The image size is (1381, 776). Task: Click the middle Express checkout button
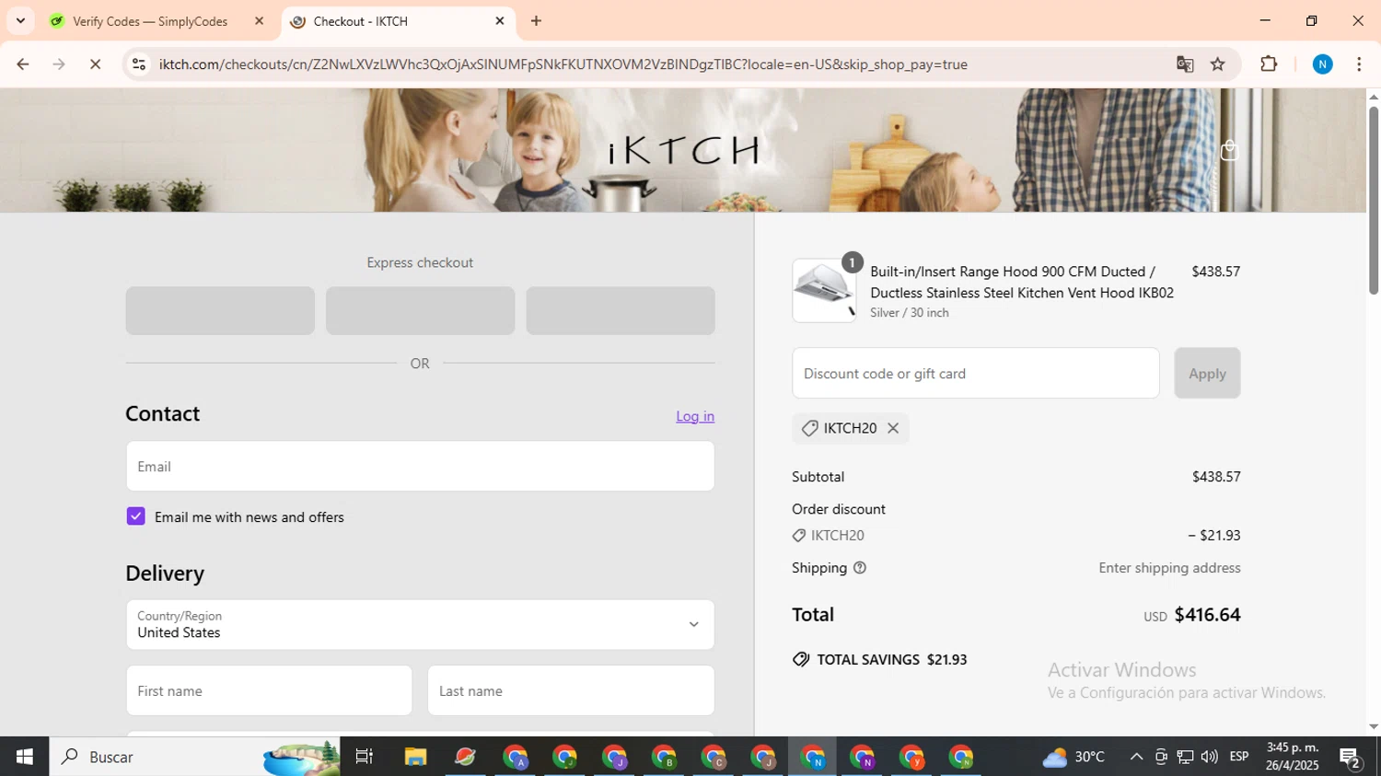pos(420,310)
